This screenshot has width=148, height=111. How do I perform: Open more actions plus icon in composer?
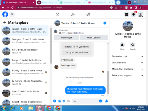coord(55,101)
